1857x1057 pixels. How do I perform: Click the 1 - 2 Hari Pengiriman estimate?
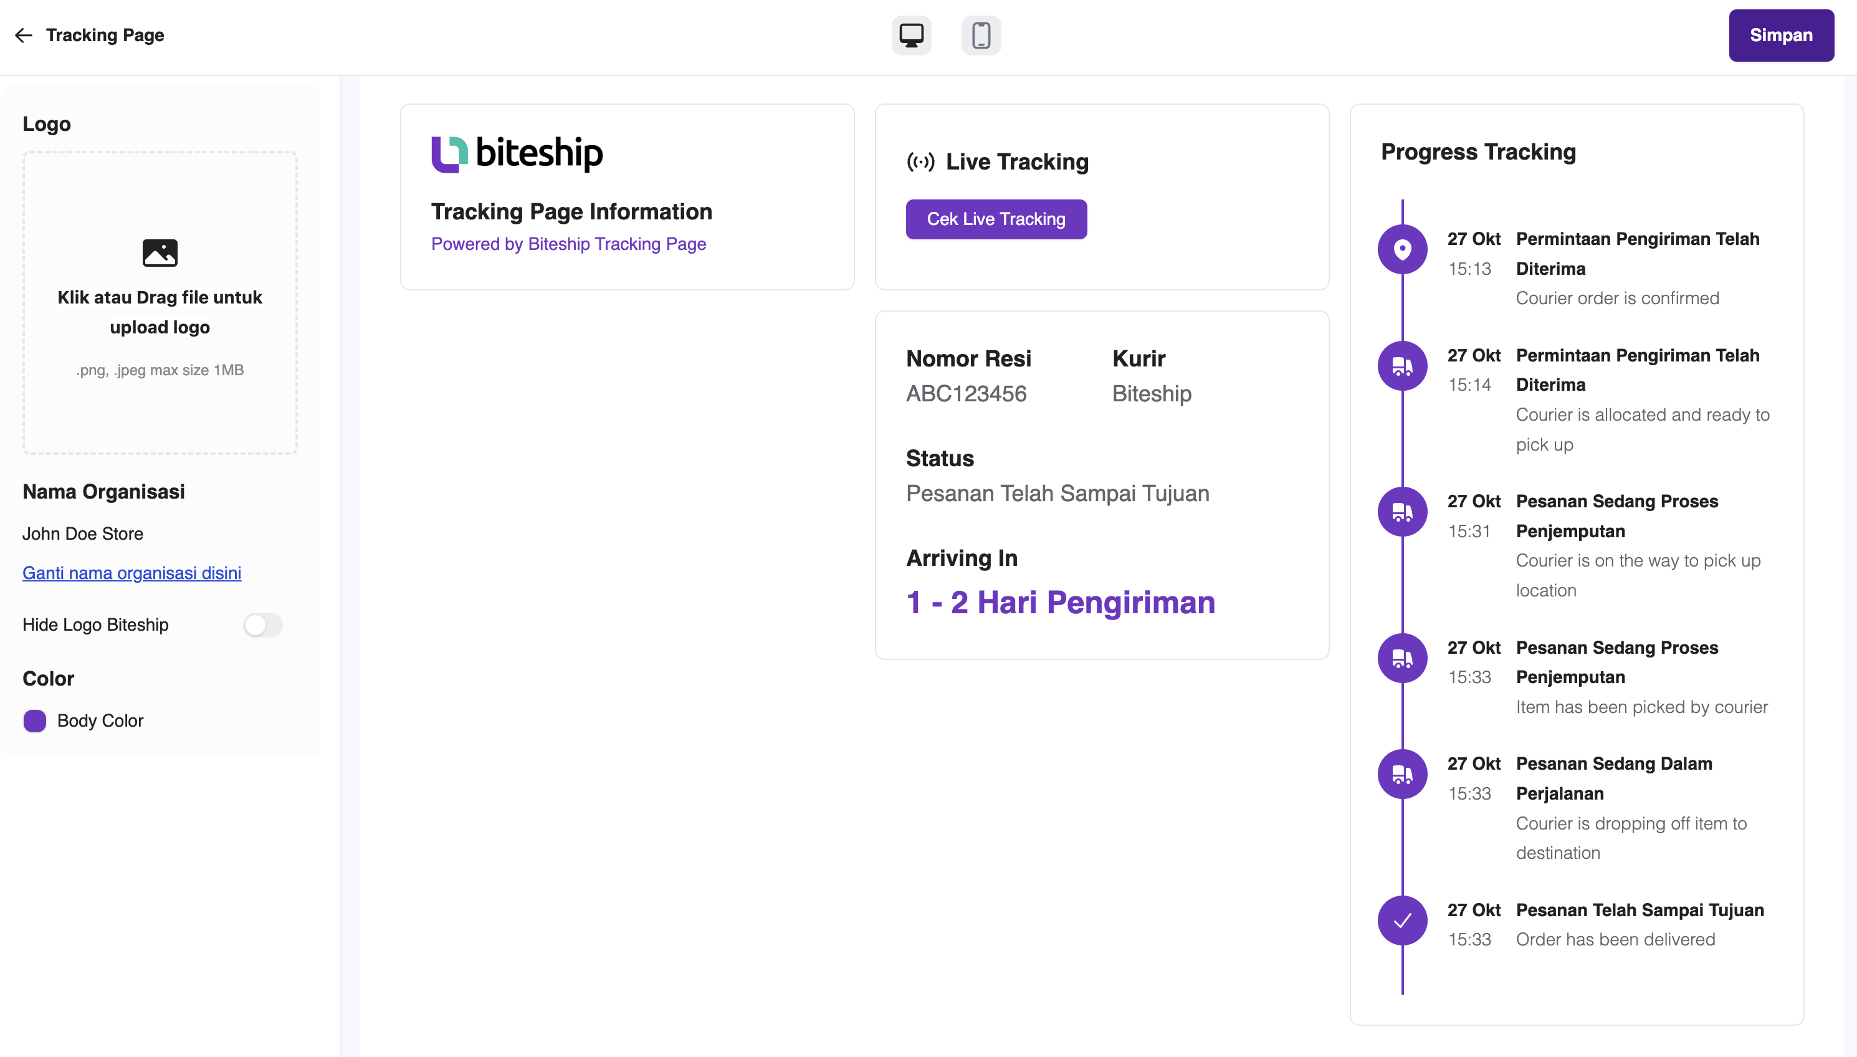pos(1060,603)
